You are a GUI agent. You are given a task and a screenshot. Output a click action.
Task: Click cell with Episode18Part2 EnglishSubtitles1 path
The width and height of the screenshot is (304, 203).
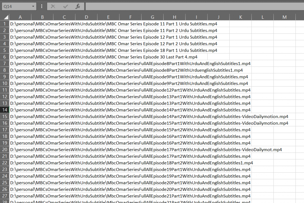(132, 163)
